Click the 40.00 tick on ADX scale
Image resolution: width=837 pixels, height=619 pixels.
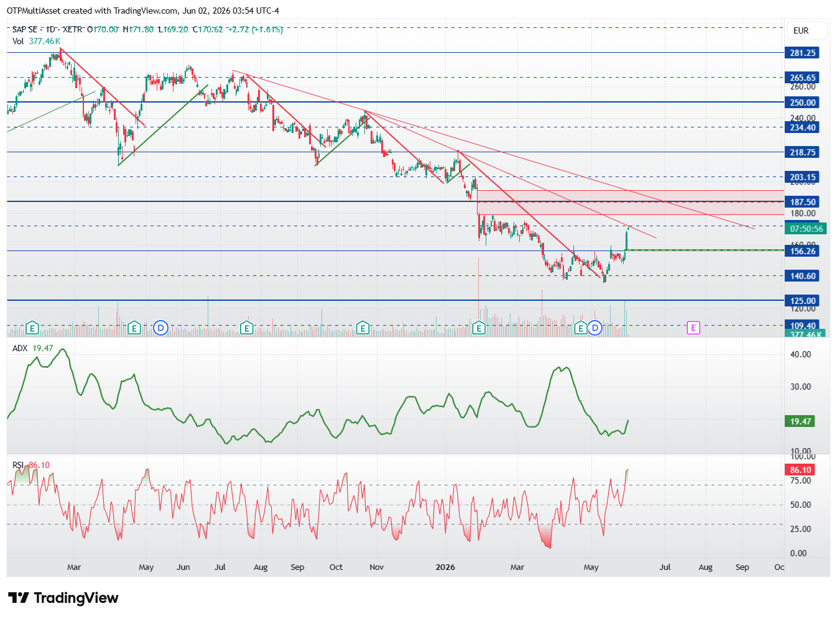tap(801, 354)
